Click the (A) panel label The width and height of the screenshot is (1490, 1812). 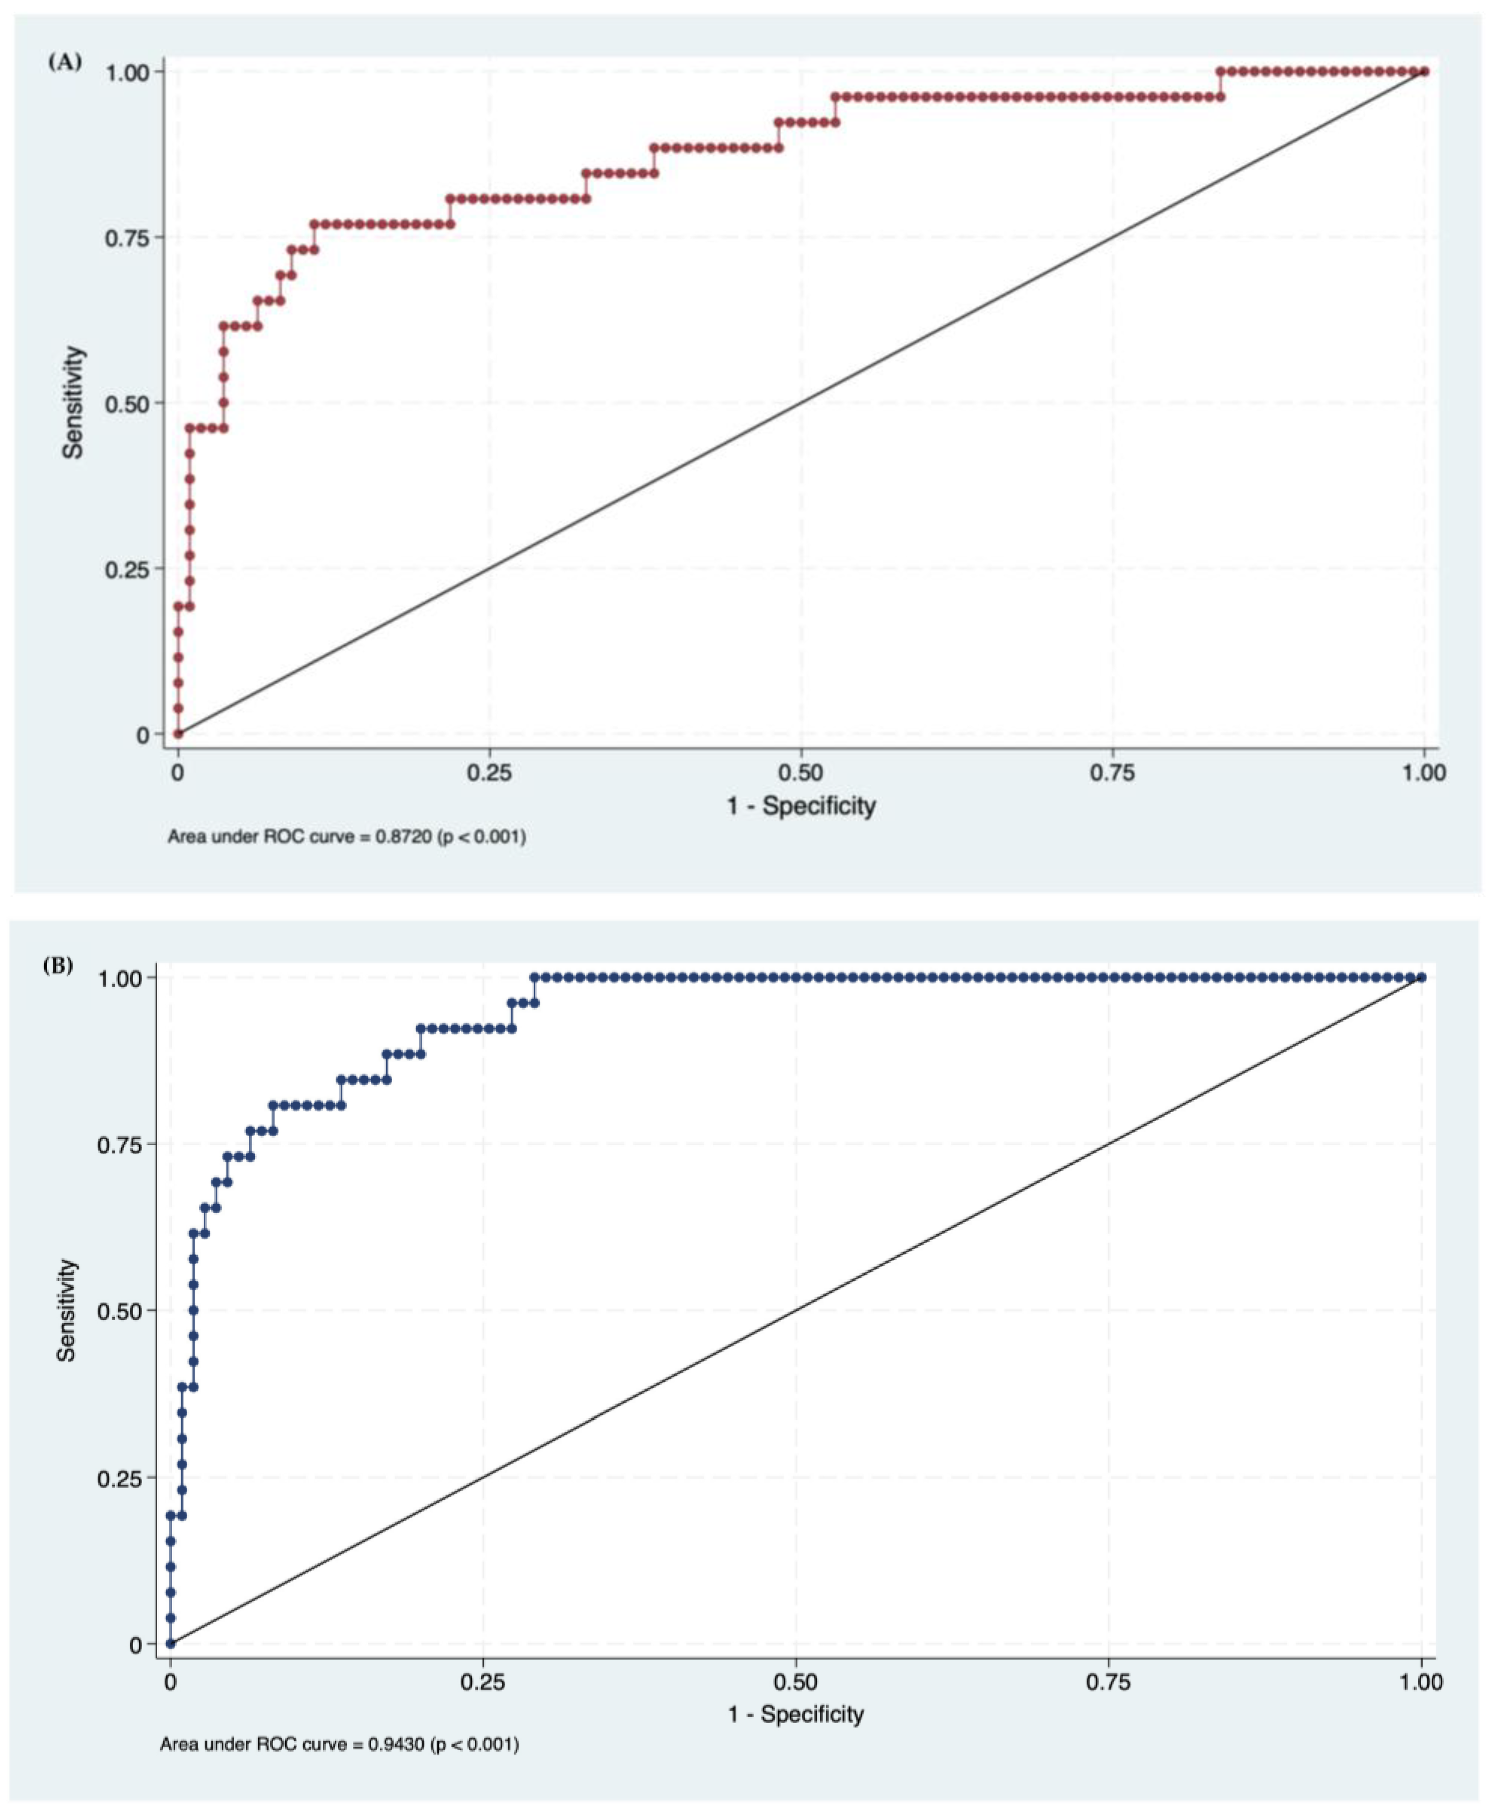pos(65,61)
